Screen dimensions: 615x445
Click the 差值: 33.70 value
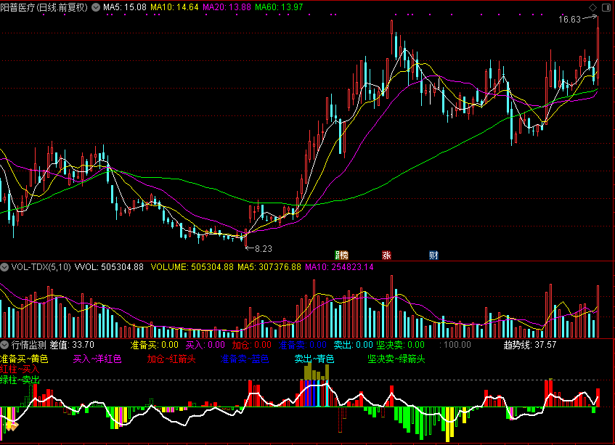(x=72, y=345)
